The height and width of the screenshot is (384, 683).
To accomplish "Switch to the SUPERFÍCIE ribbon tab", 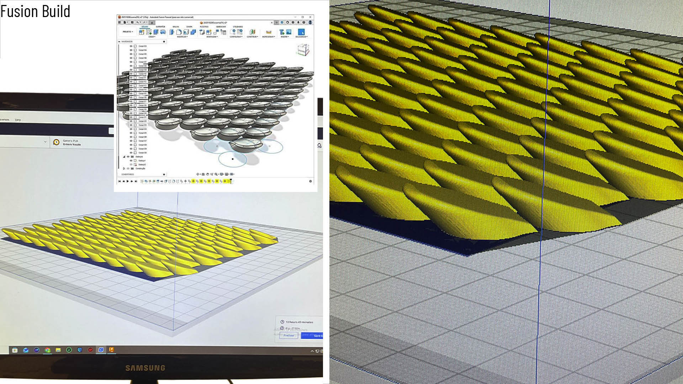I will [160, 27].
